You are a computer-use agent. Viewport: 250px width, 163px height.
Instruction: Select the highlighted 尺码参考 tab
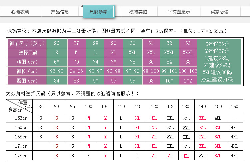pyautogui.click(x=98, y=12)
